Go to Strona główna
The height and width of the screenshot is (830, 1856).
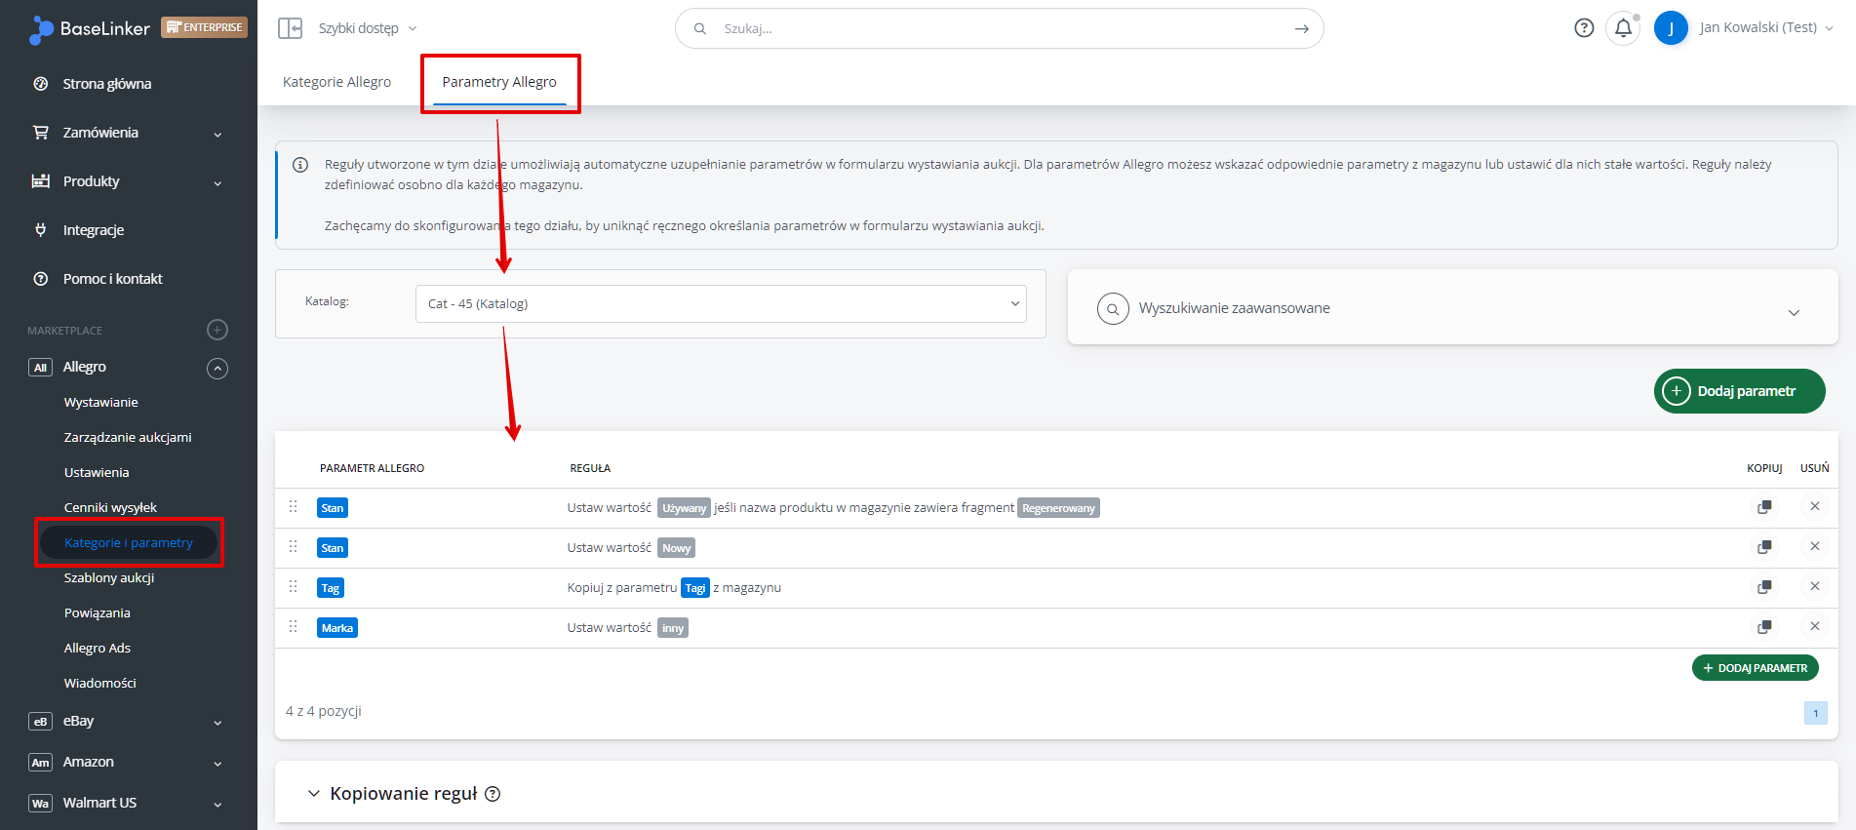tap(107, 84)
